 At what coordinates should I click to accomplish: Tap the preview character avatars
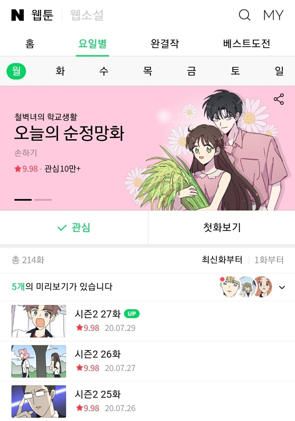(x=246, y=287)
